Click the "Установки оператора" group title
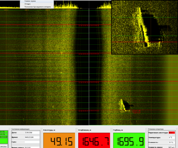 tap(156, 129)
